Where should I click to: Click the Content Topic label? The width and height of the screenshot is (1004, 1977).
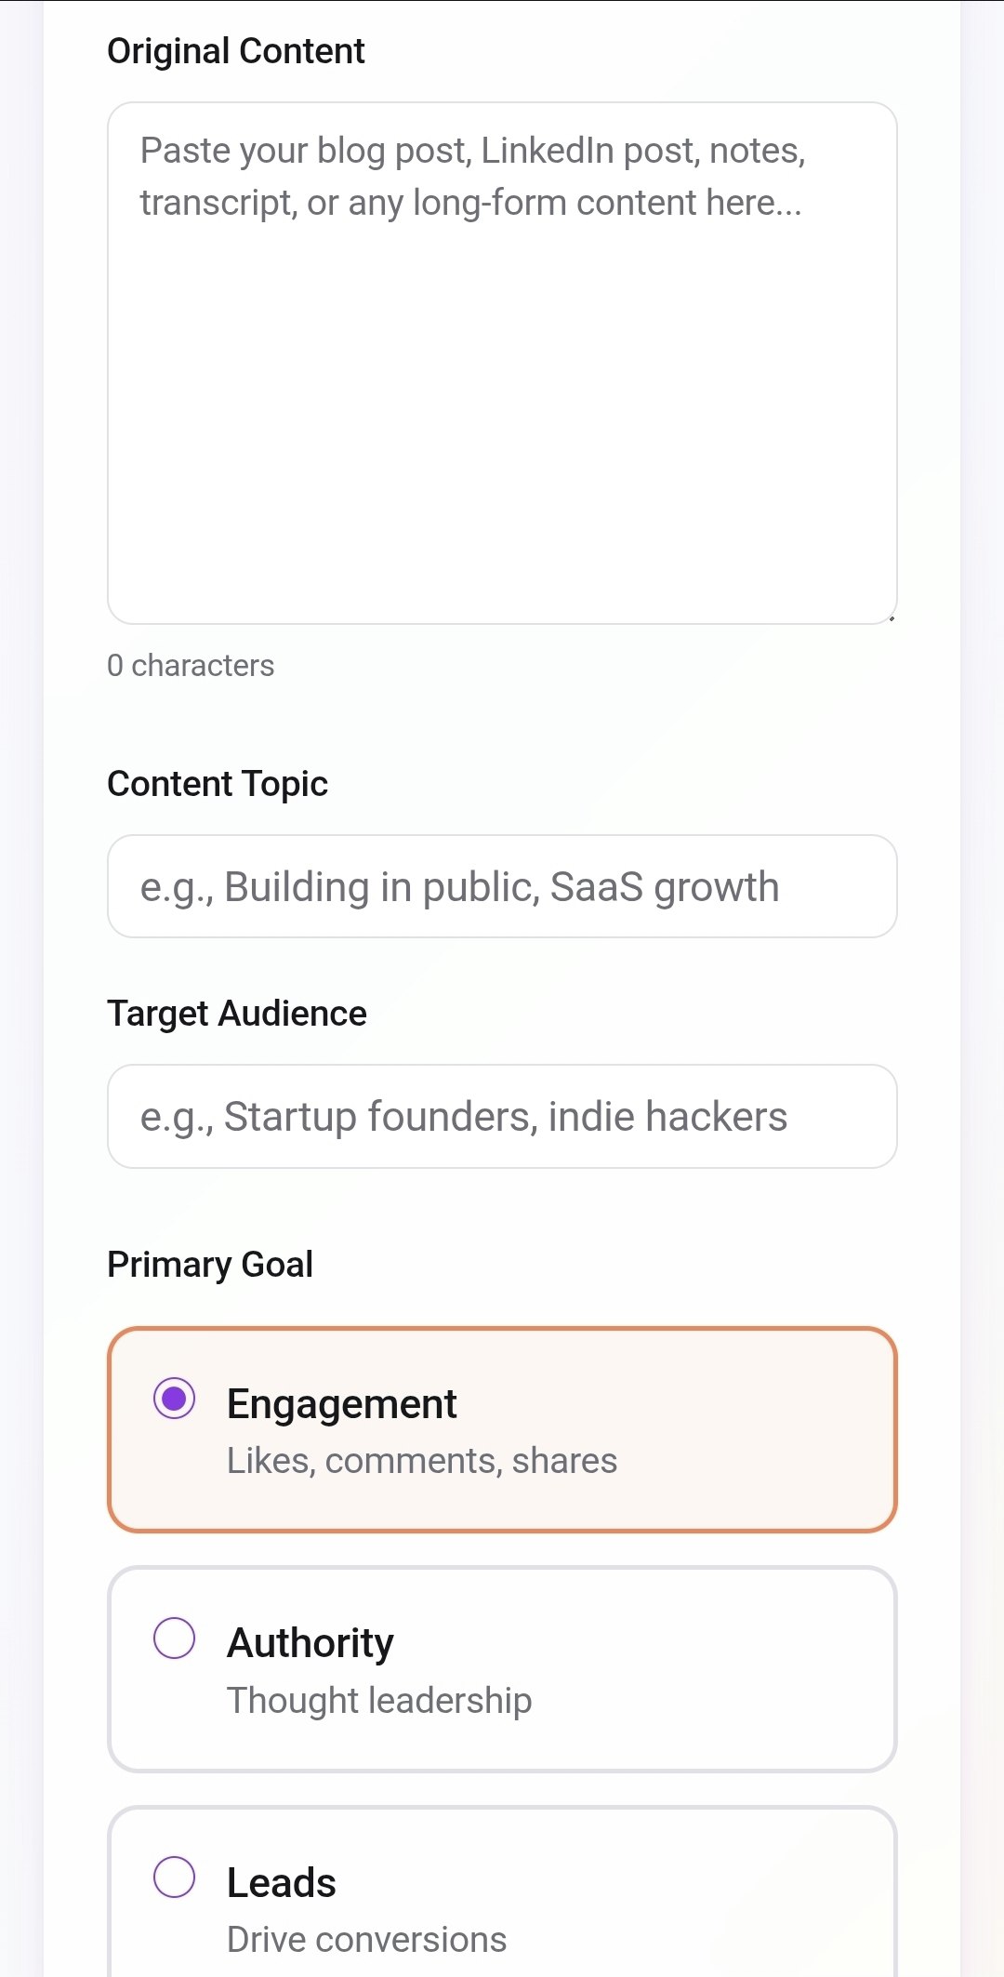[x=218, y=782]
